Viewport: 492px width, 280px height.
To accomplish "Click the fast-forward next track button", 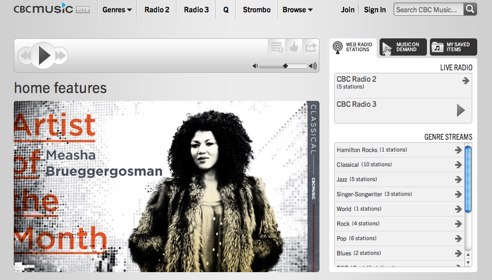I will pos(61,56).
